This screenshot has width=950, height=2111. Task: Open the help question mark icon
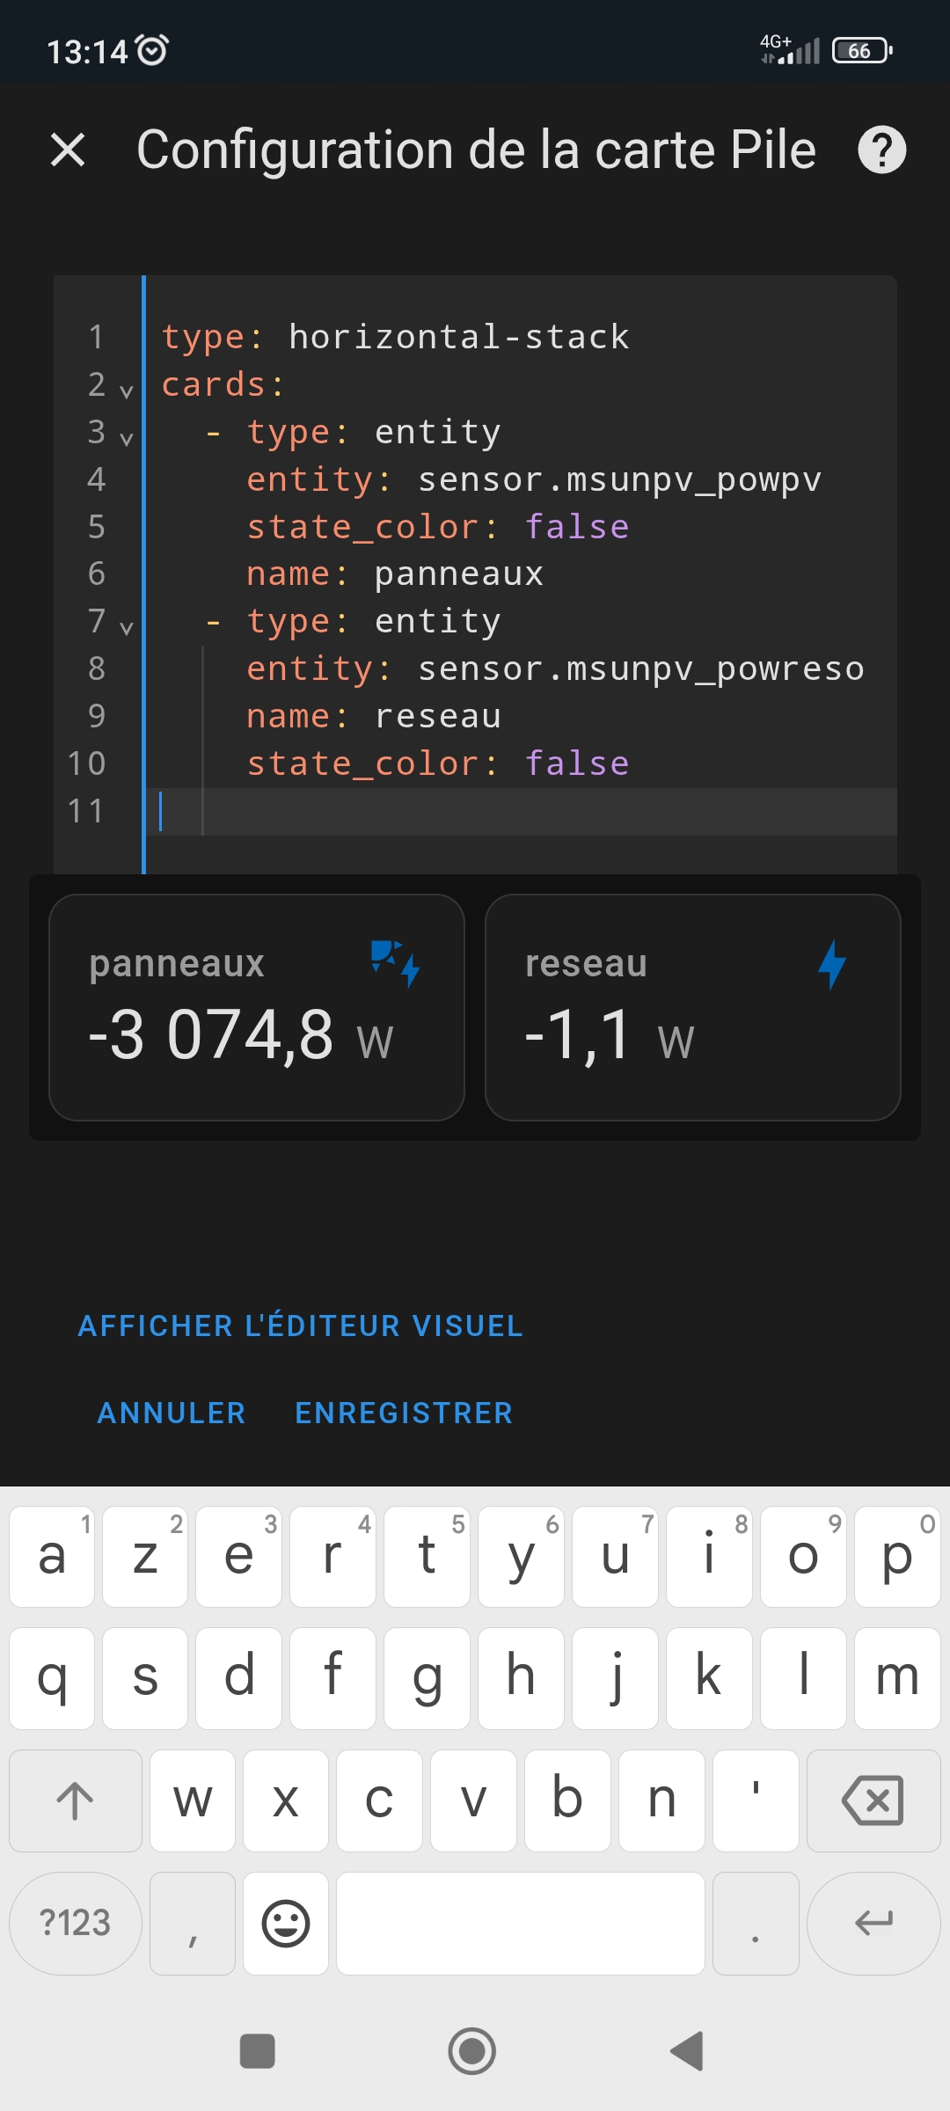[x=881, y=150]
